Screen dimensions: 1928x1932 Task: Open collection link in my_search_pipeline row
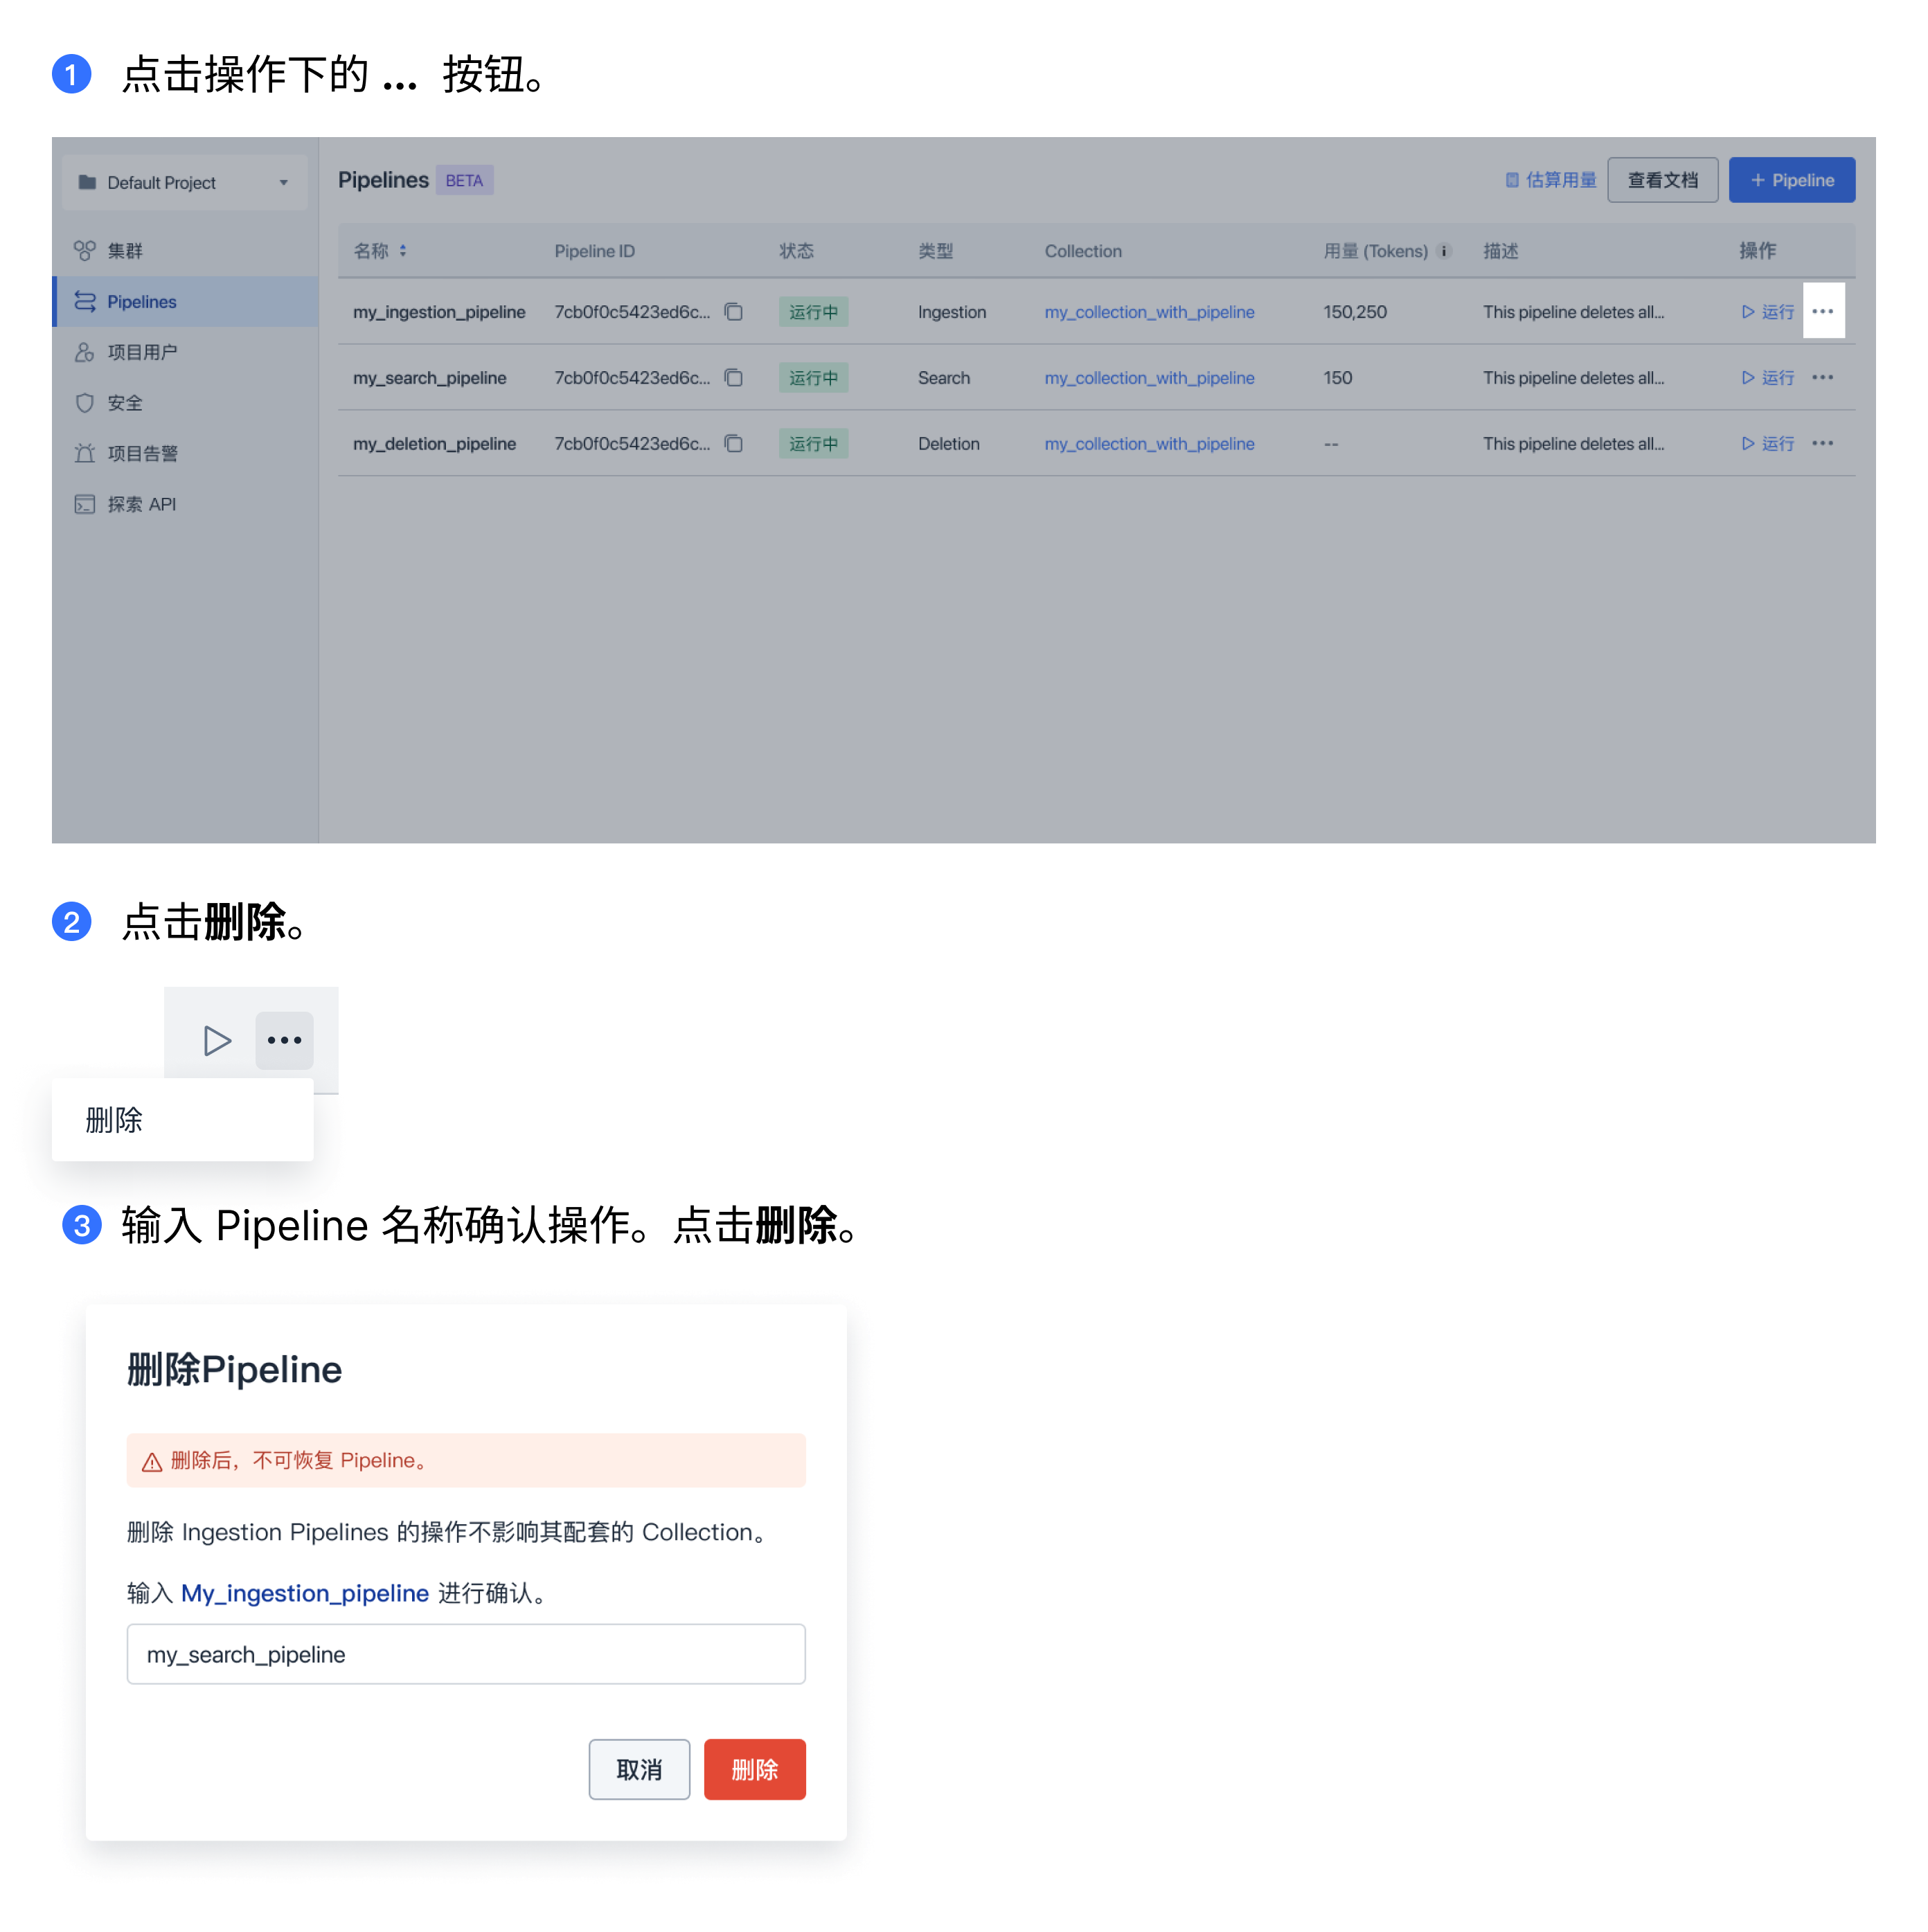pos(1149,378)
